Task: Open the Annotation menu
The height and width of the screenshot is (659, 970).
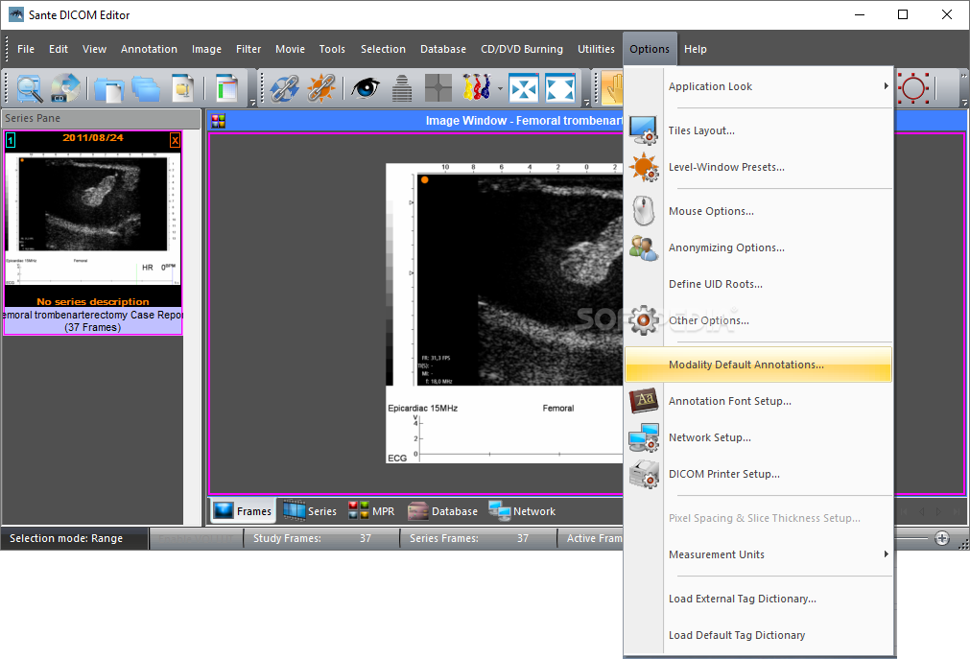Action: tap(149, 49)
